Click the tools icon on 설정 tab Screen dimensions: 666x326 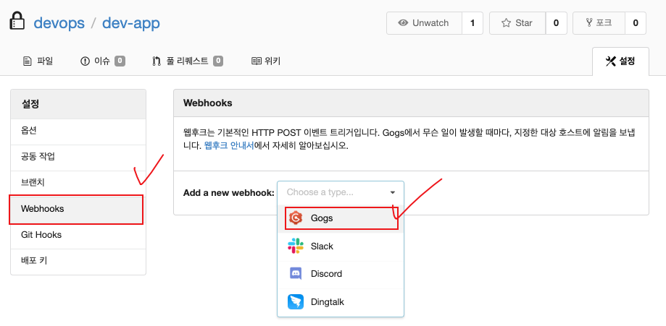(610, 61)
